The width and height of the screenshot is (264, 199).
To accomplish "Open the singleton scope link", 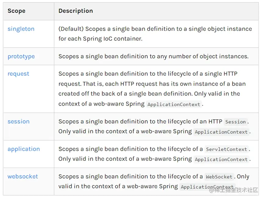I will [x=21, y=29].
